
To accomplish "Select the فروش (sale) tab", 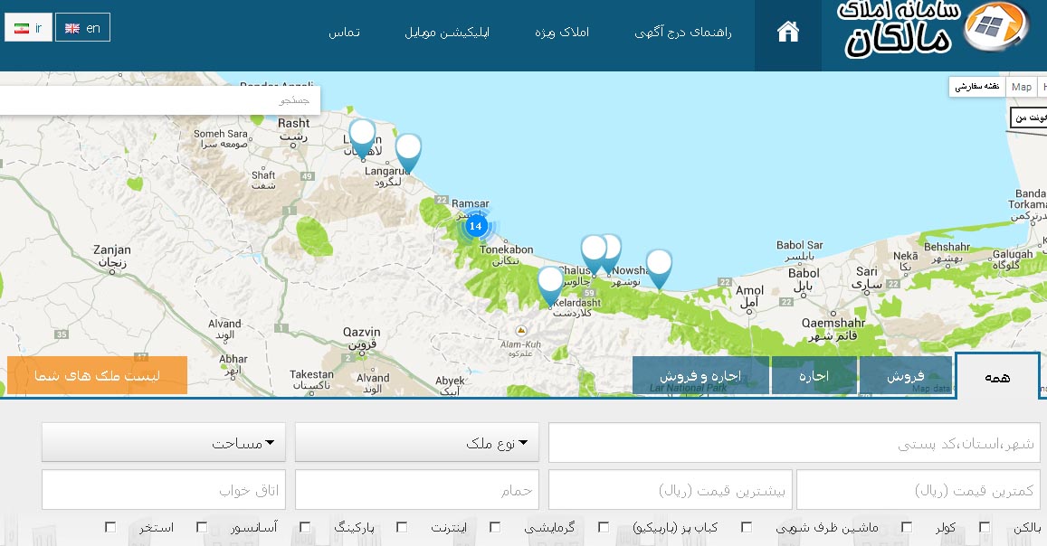I will pos(906,376).
